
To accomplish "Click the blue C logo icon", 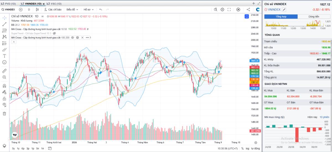I will (x=258, y=9).
